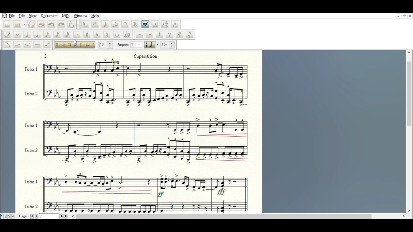Save the score with the floppy icon
This screenshot has height=232, width=413.
pyautogui.click(x=31, y=24)
